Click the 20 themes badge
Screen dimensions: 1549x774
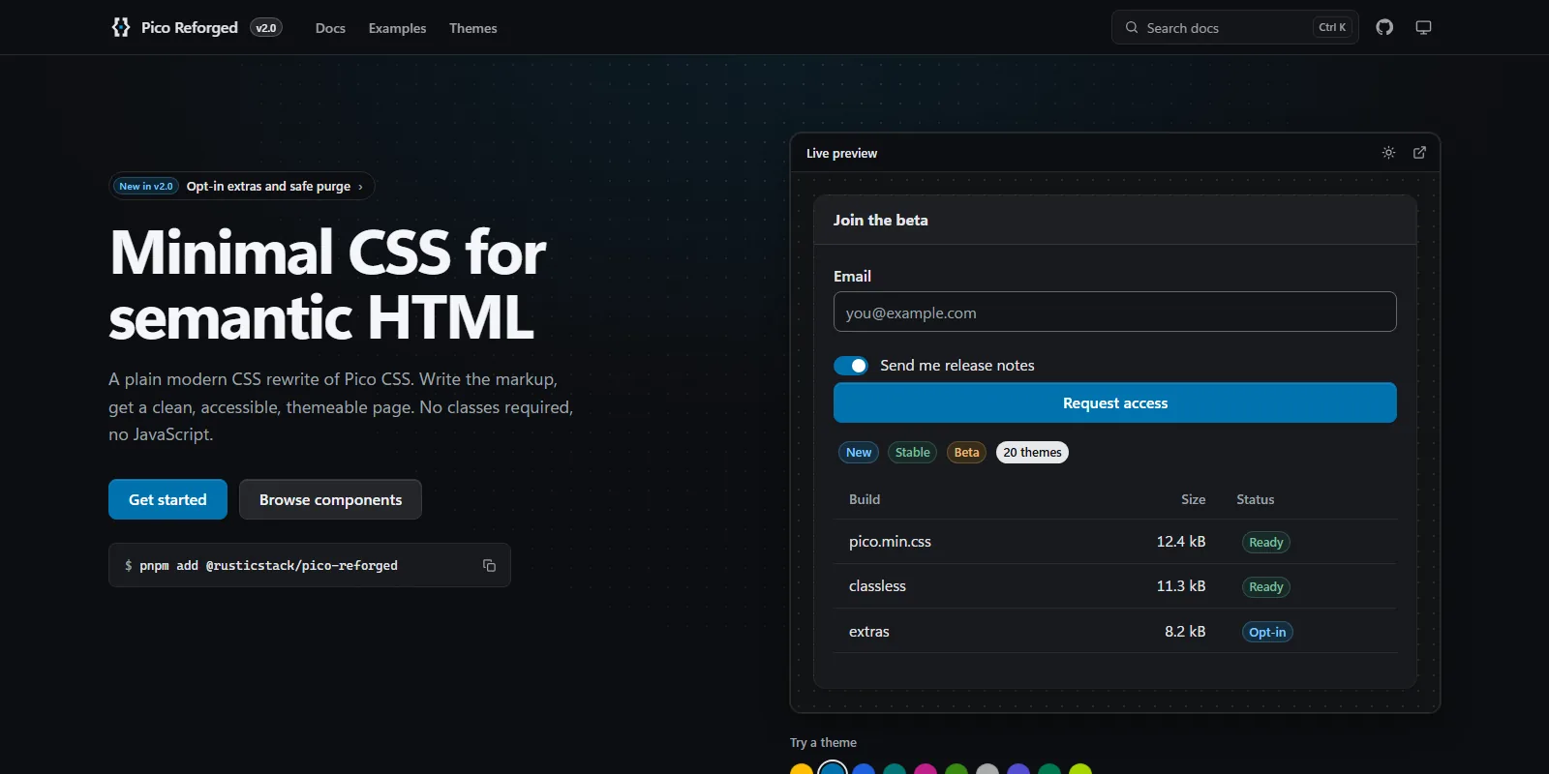pyautogui.click(x=1032, y=452)
